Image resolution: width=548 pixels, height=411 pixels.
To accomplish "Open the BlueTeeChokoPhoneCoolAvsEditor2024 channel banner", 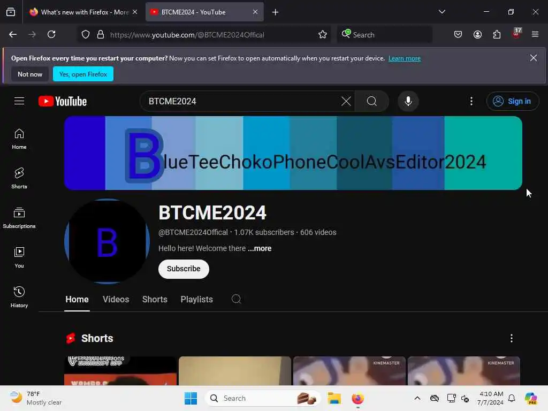I will [293, 153].
